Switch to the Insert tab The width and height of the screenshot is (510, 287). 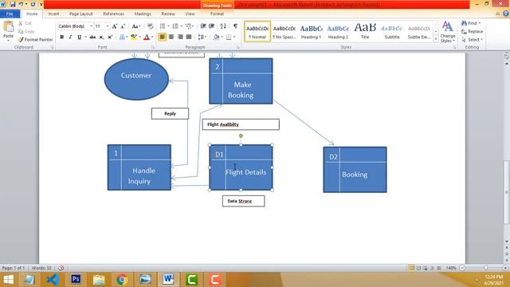tap(53, 14)
